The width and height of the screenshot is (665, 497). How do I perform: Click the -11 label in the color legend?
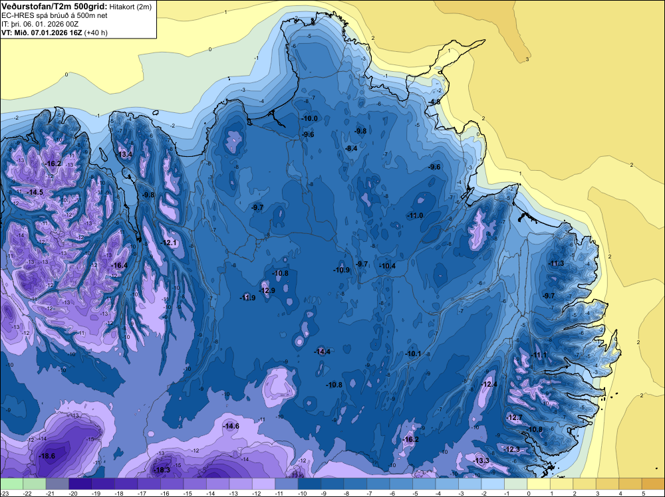click(279, 493)
